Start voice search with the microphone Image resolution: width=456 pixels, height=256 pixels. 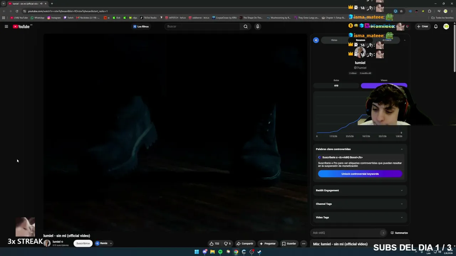(x=258, y=26)
